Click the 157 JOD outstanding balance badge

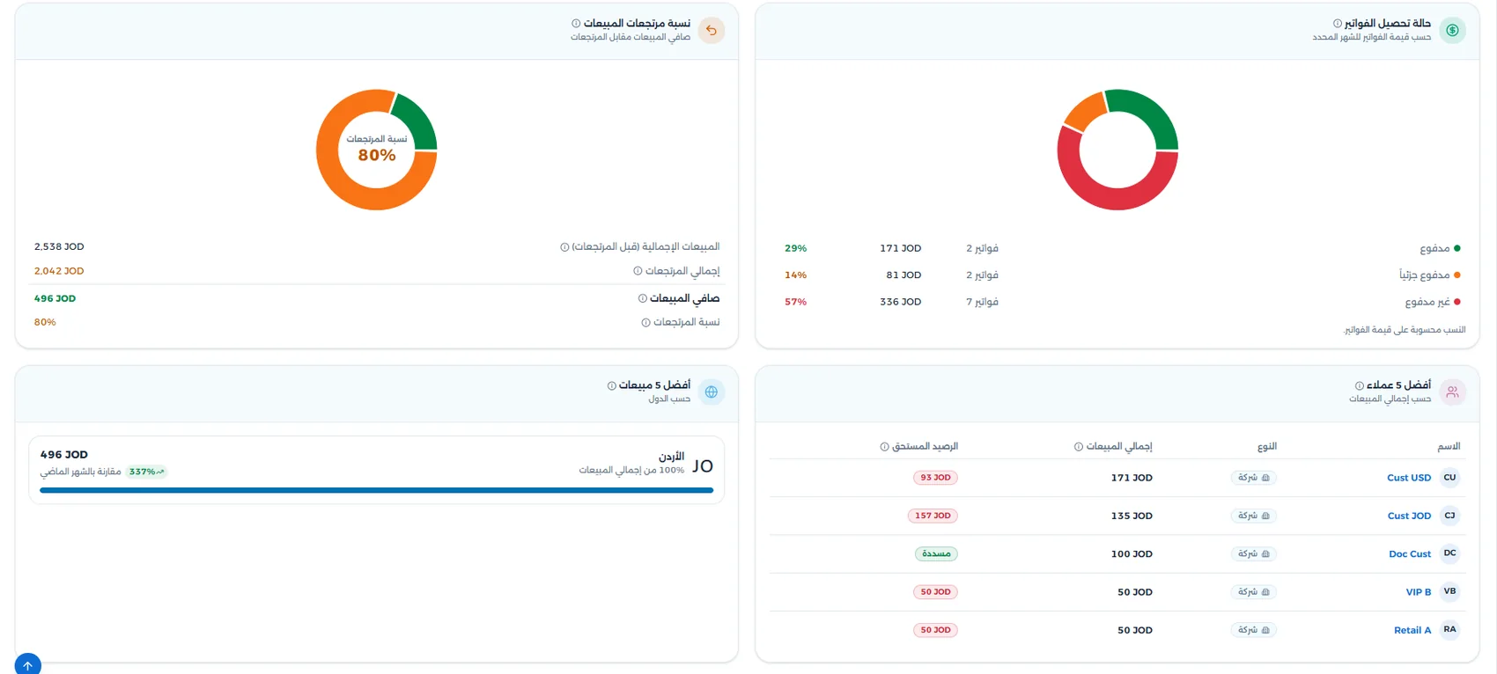click(933, 516)
